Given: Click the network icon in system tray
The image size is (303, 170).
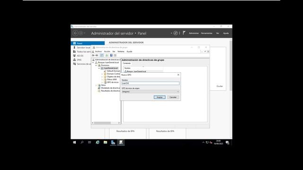Looking at the screenshot, I should [207, 143].
